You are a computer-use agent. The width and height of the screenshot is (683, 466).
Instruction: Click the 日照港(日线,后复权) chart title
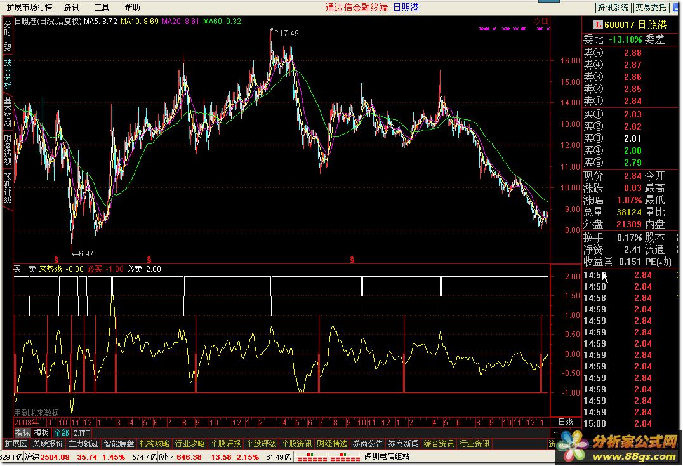tap(48, 22)
